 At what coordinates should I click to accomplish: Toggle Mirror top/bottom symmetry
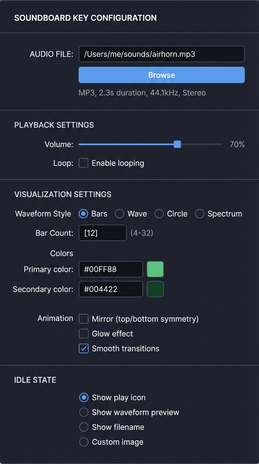pyautogui.click(x=83, y=319)
